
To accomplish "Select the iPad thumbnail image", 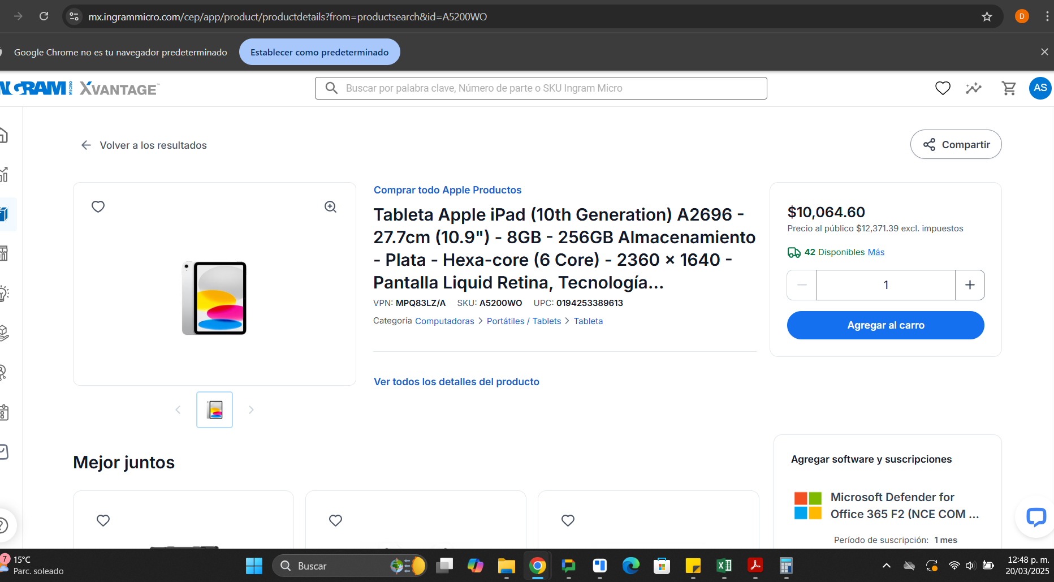I will 215,409.
